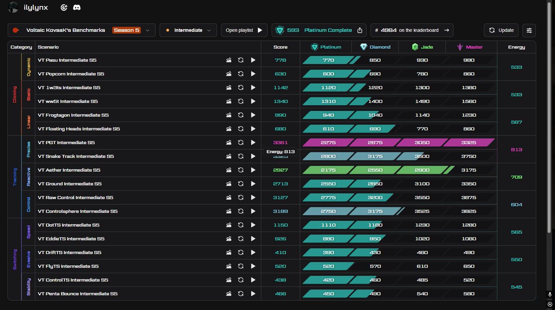The height and width of the screenshot is (310, 555).
Task: Click the Platinum column header
Action: [x=326, y=47]
